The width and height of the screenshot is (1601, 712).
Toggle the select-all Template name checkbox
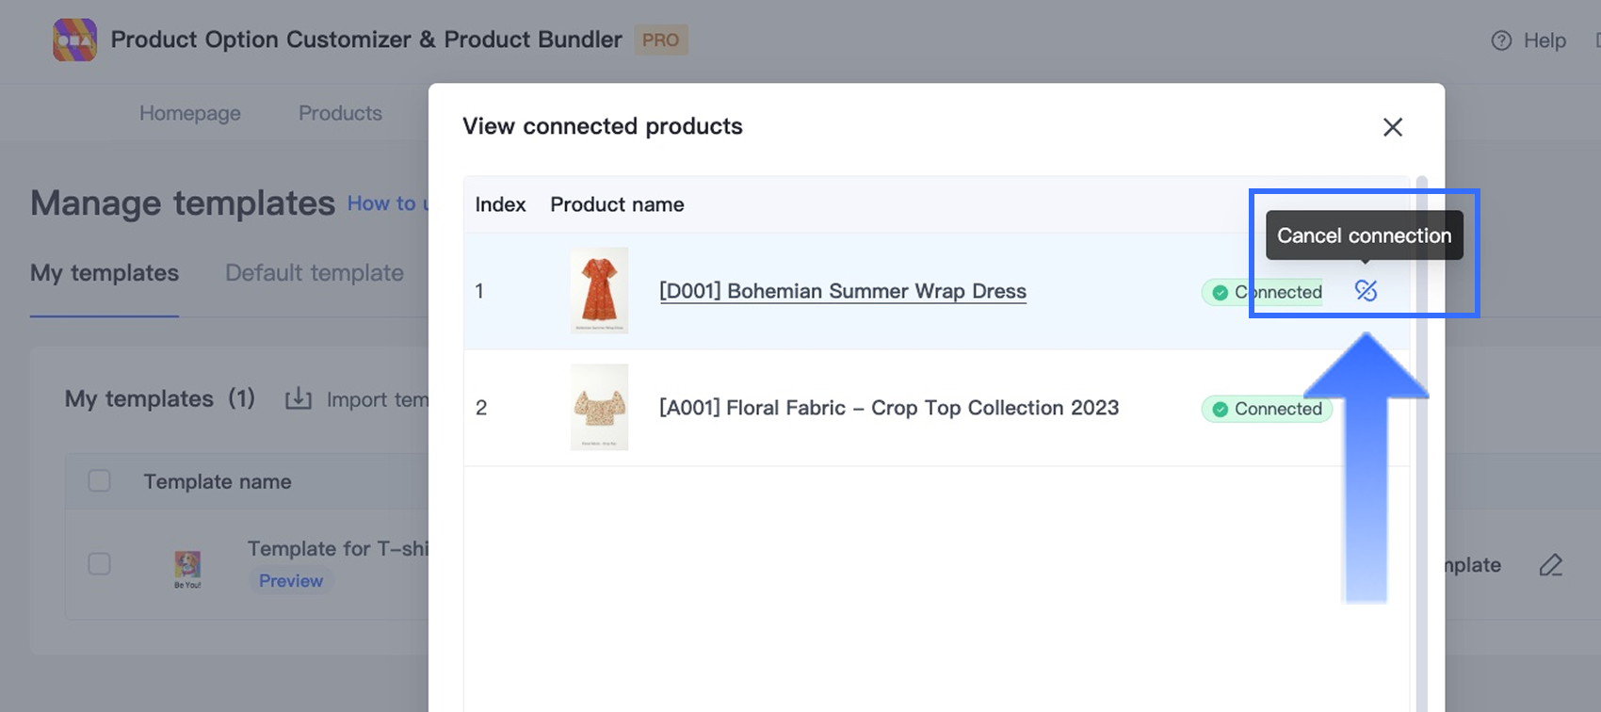pos(99,481)
